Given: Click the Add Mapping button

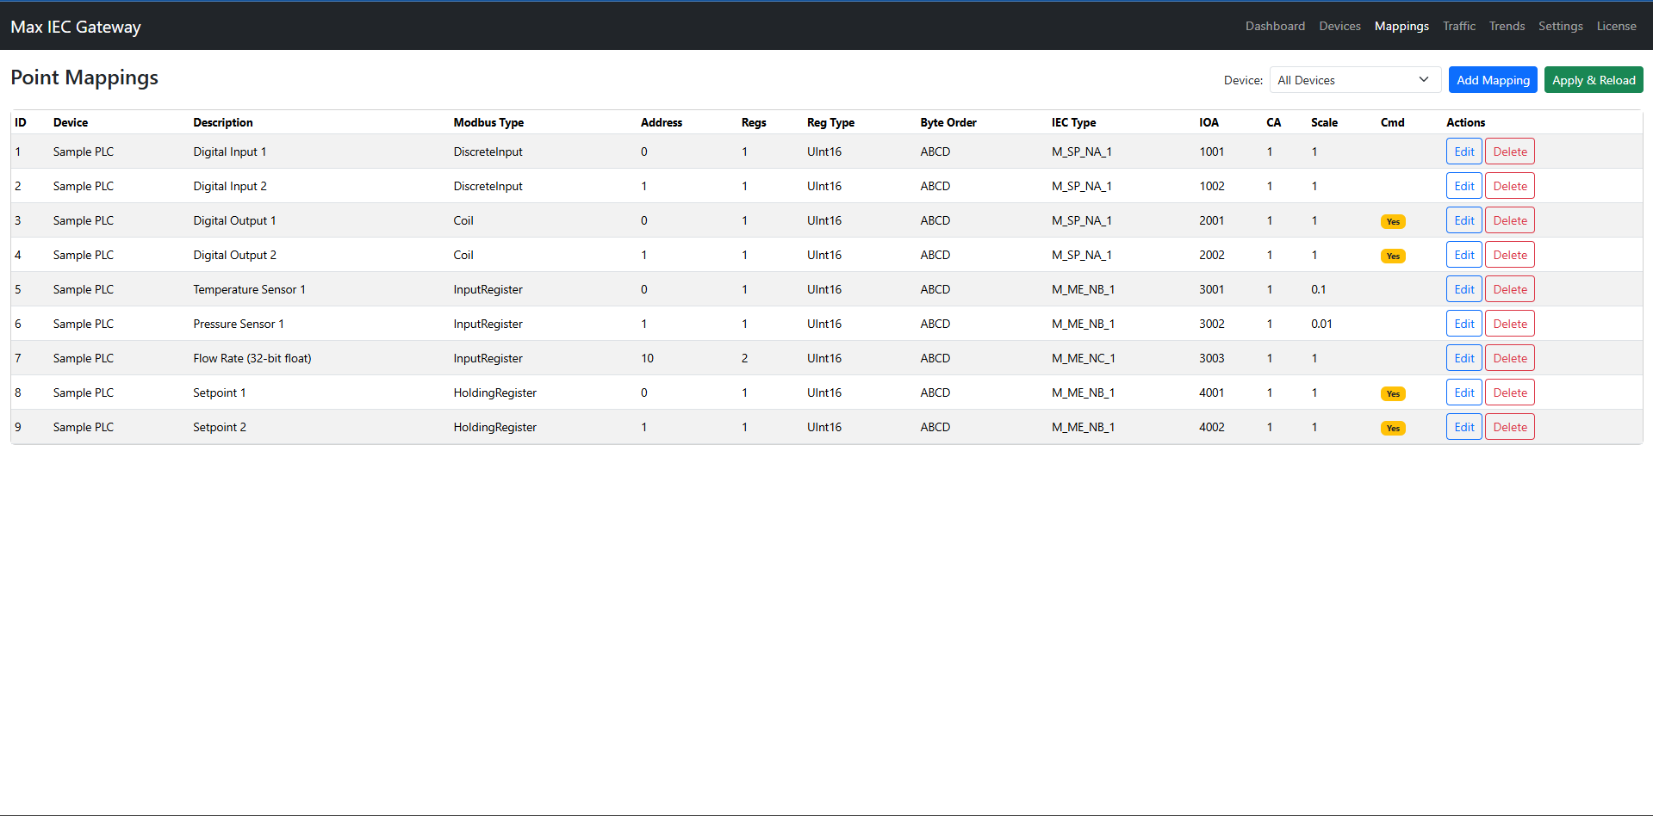Looking at the screenshot, I should pos(1493,79).
